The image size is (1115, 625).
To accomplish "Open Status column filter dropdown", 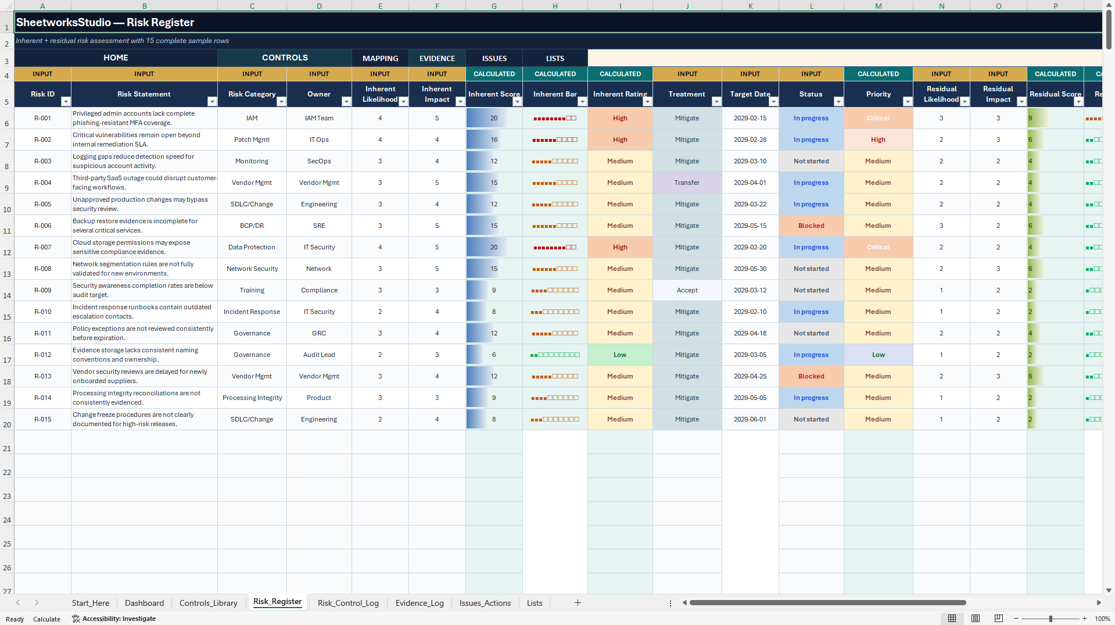I will [838, 102].
